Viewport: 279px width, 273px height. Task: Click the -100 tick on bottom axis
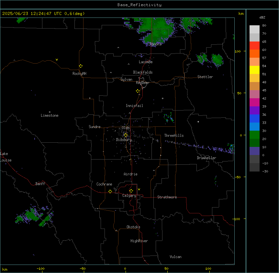point(40,268)
